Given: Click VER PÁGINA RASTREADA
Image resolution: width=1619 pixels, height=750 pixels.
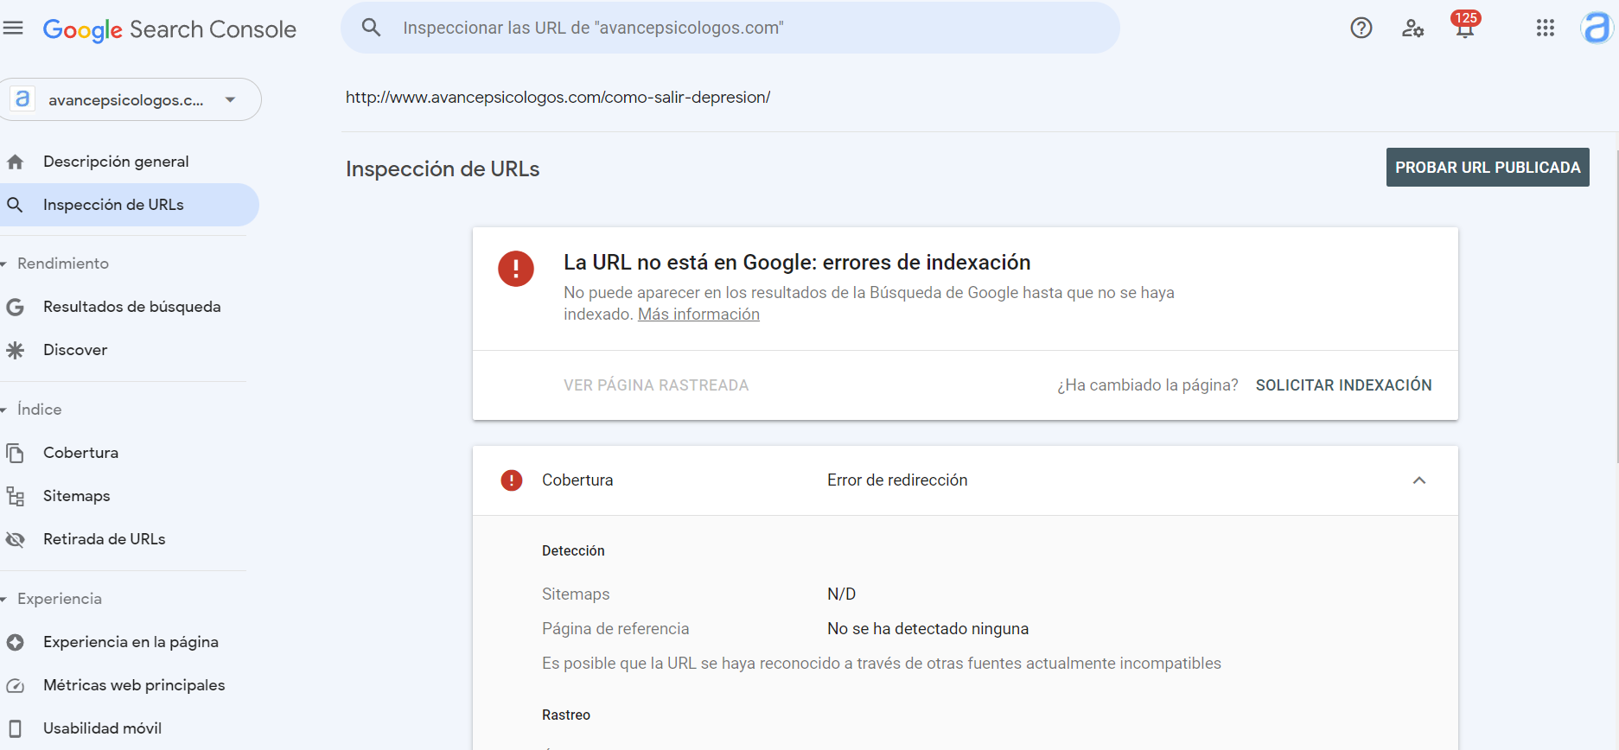Looking at the screenshot, I should pyautogui.click(x=656, y=385).
